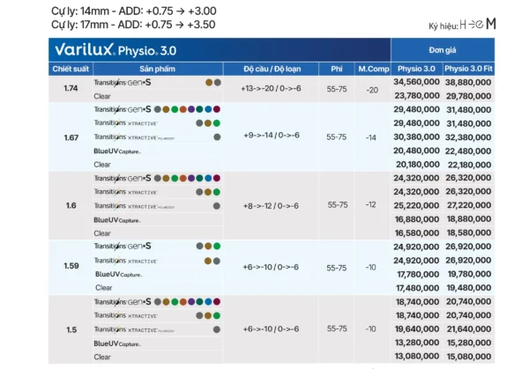The height and width of the screenshot is (369, 529).
Task: Click the M symbol after Ký hiệu
Action: (x=491, y=24)
